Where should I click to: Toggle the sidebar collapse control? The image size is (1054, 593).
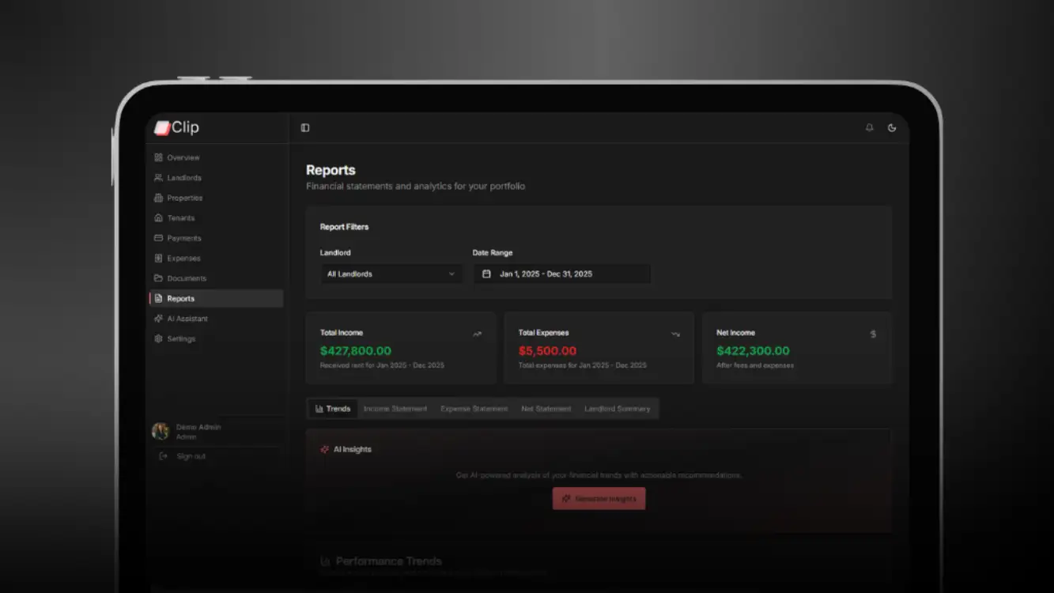point(304,127)
